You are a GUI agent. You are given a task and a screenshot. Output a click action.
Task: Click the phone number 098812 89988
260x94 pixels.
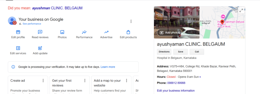(x=176, y=83)
